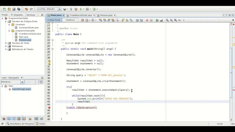
Task: Switch to the CriarBancoSQLite.java tab
Action: point(81,15)
